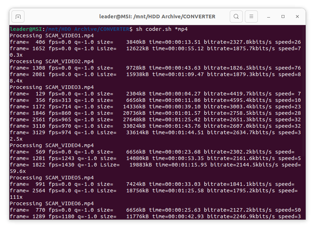Click the wrapped speed value '59.6x'
Image resolution: width=315 pixels, height=230 pixels.
[18, 171]
